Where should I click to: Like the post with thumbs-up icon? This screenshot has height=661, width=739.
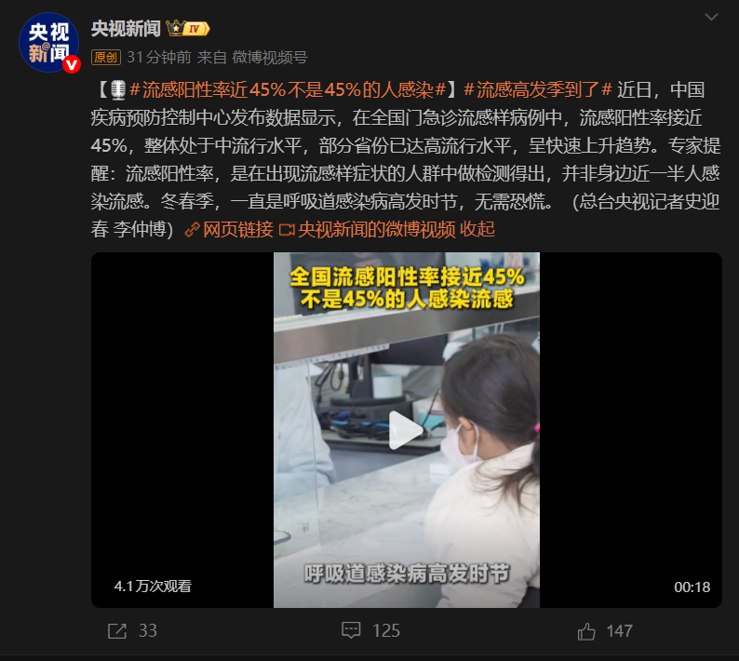(x=586, y=631)
